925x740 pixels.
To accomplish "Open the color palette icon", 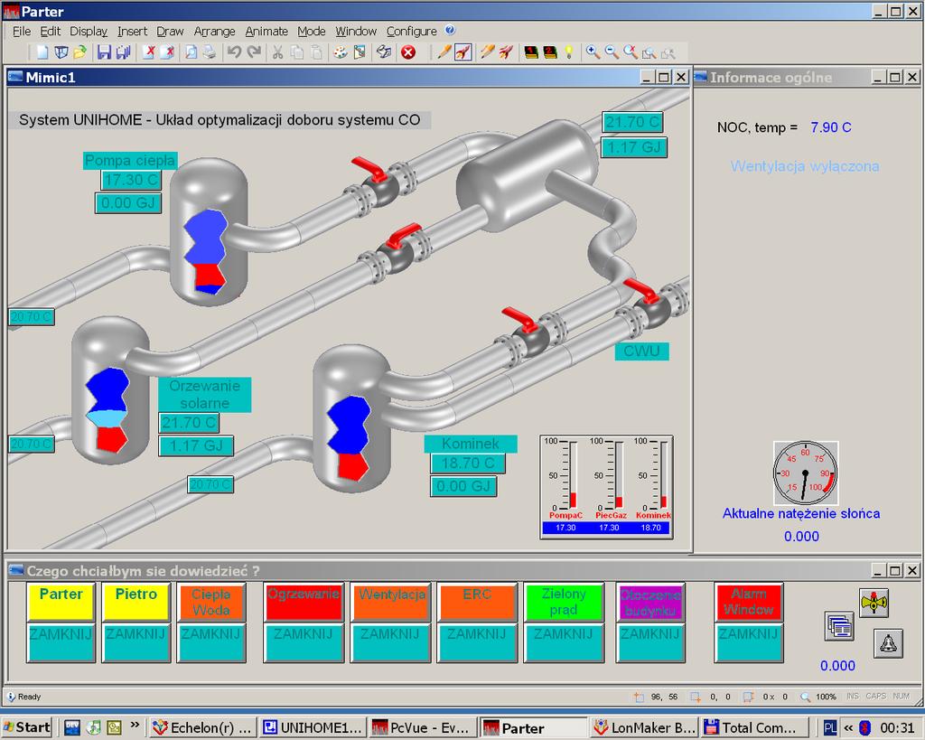I will (341, 52).
